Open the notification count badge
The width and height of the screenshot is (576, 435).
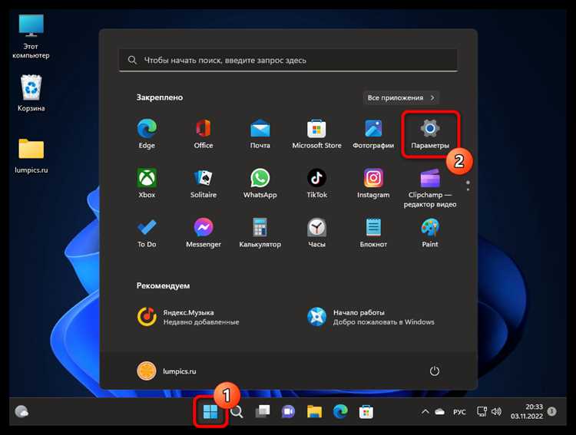tap(551, 411)
